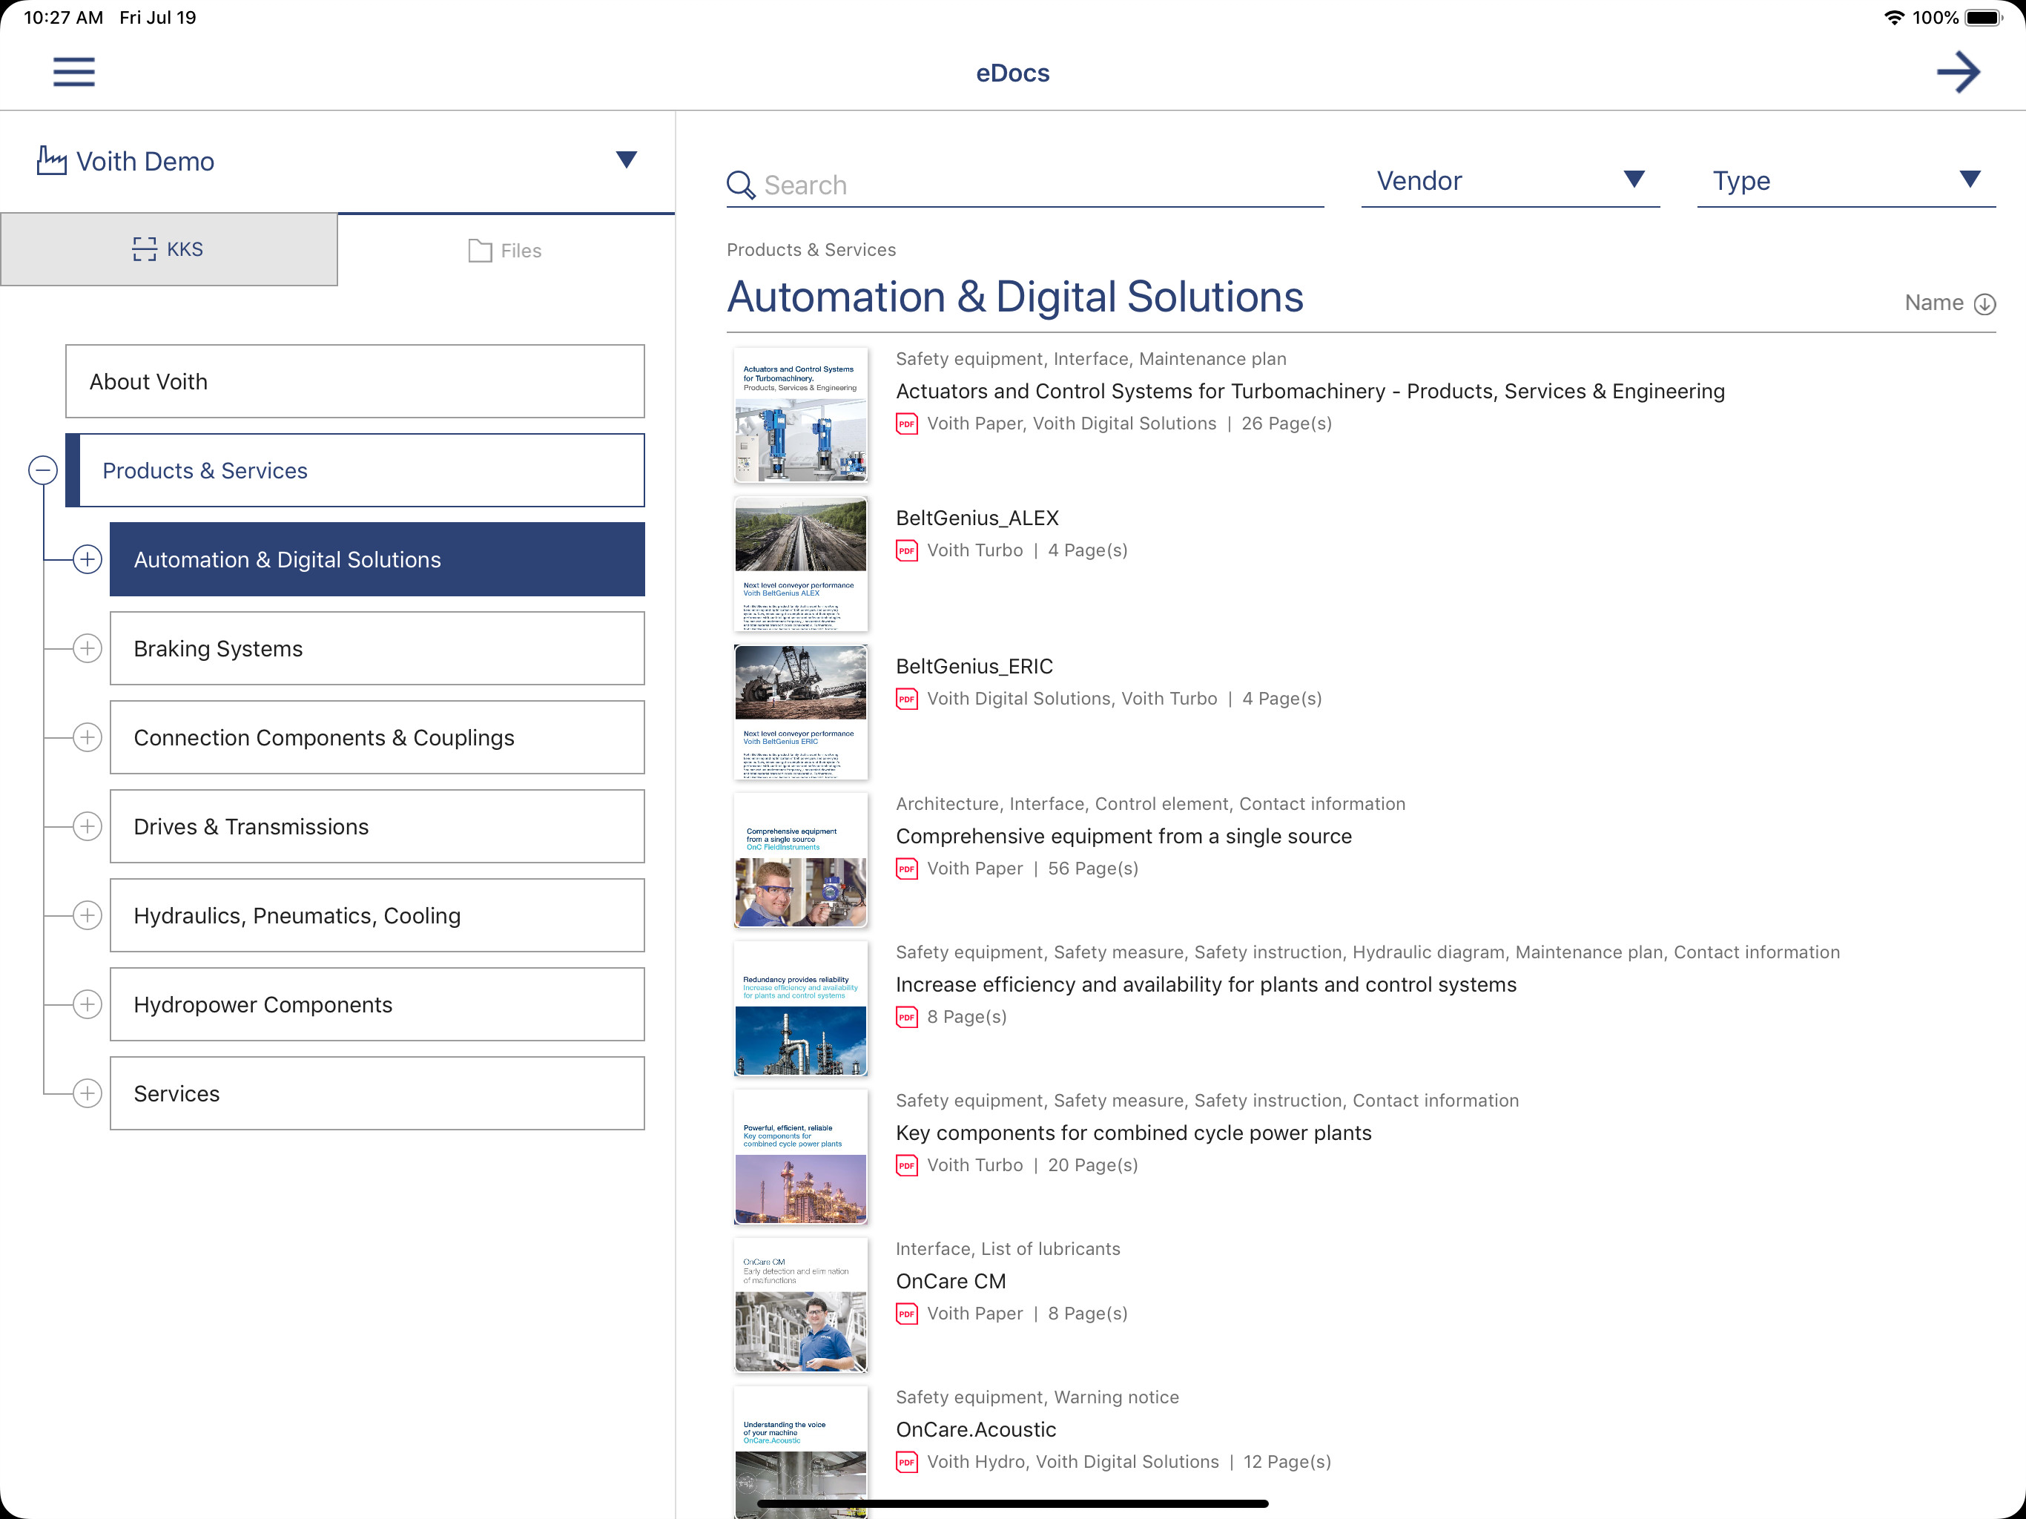
Task: Click PDF icon for OnCare.Acoustic
Action: 907,1461
